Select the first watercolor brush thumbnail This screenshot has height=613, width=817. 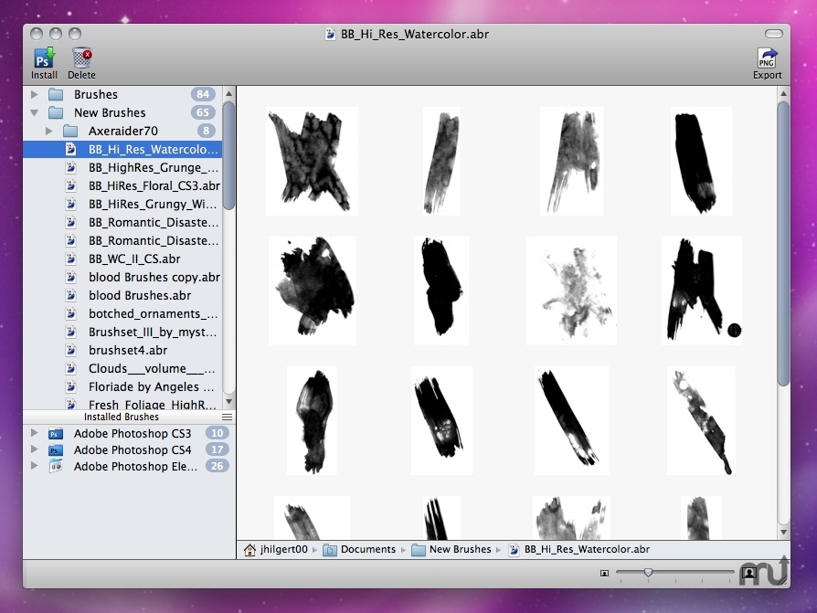[311, 159]
